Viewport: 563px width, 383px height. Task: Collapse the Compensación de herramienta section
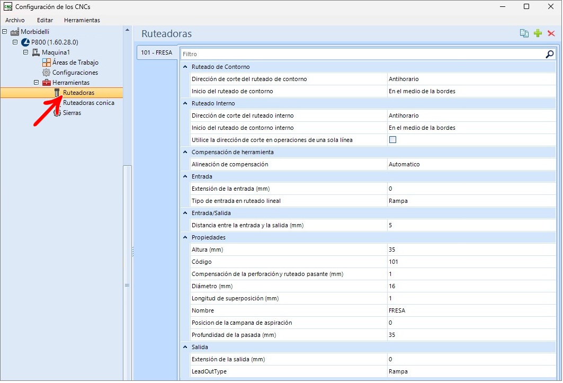click(x=185, y=153)
